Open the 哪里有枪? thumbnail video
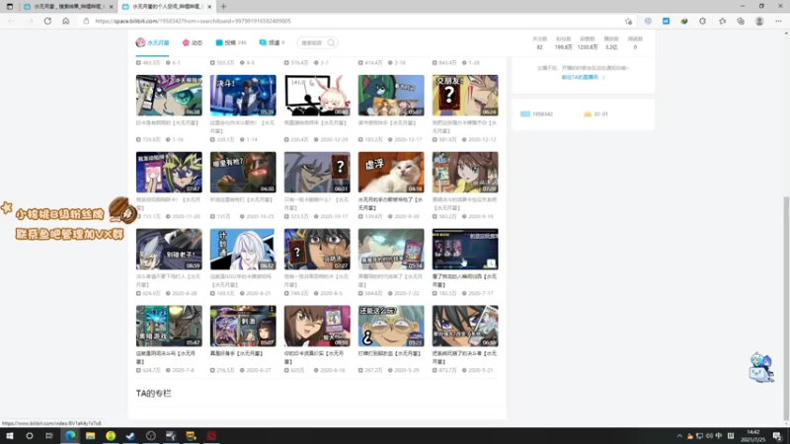Screen dimensions: 790x444 [x=243, y=172]
